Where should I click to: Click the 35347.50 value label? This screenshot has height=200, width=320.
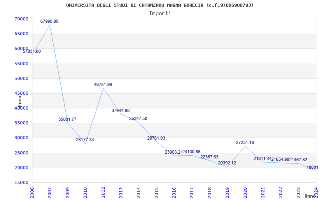[x=138, y=118]
